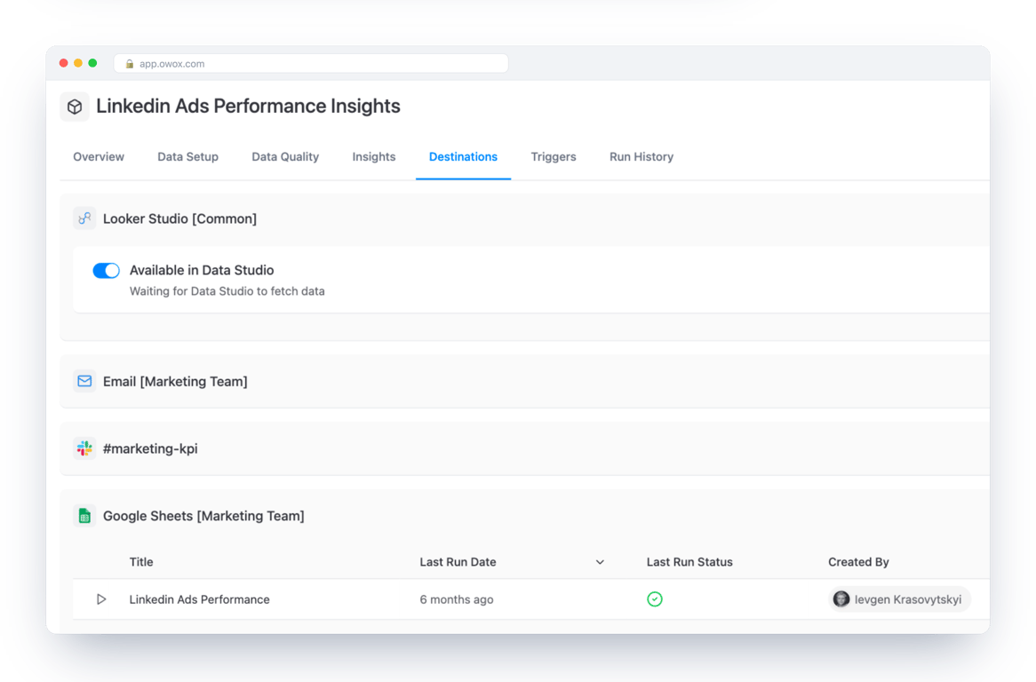
Task: Click Ievgen Krasovytskyi's avatar image
Action: [841, 599]
